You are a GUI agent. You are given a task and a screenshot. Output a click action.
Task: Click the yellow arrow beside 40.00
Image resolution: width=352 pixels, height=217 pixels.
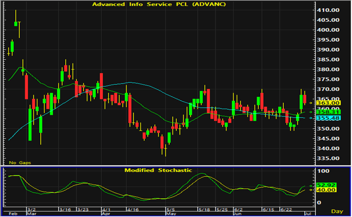(311, 190)
